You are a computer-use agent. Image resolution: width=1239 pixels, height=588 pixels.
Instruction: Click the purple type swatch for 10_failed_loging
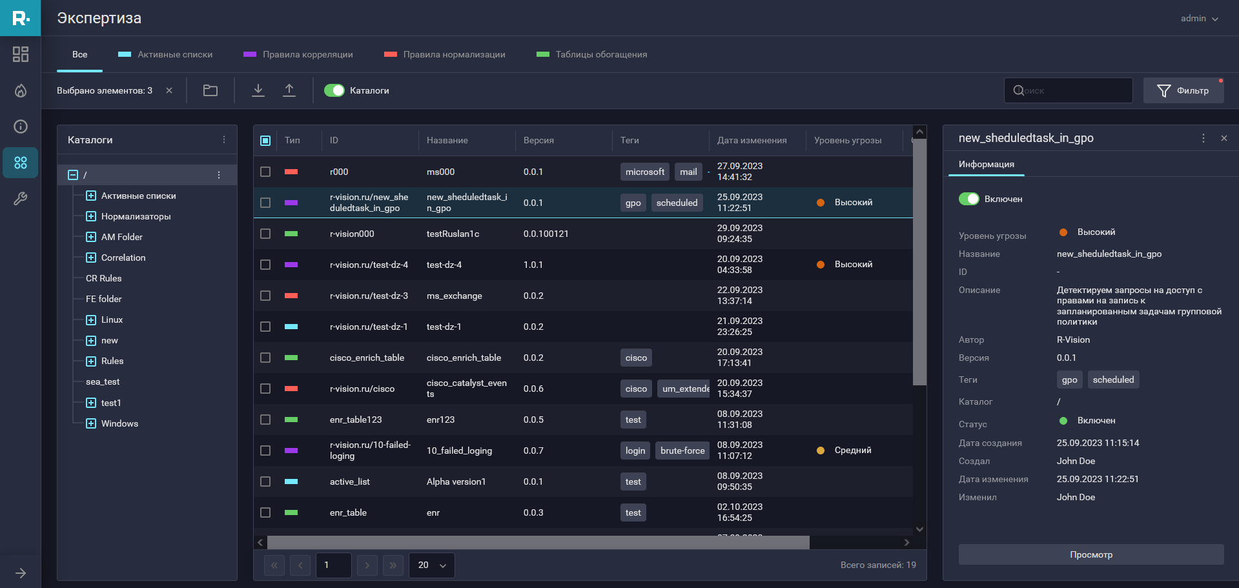(x=291, y=451)
